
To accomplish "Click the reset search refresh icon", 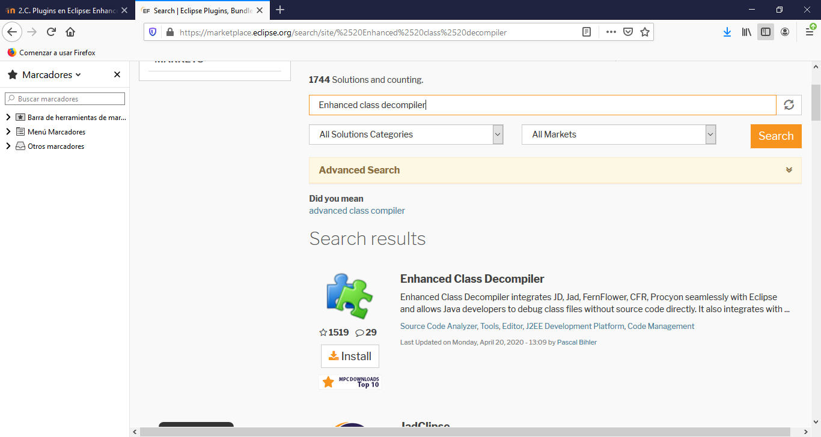I will coord(789,105).
